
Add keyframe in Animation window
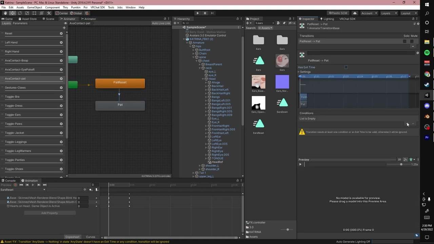91,190
